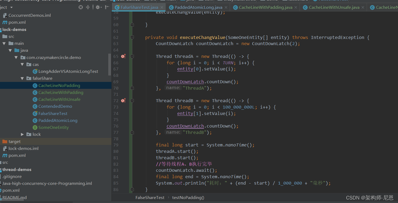The width and height of the screenshot is (398, 203).
Task: Click the line number 79 in the gutter
Action: [x=116, y=145]
